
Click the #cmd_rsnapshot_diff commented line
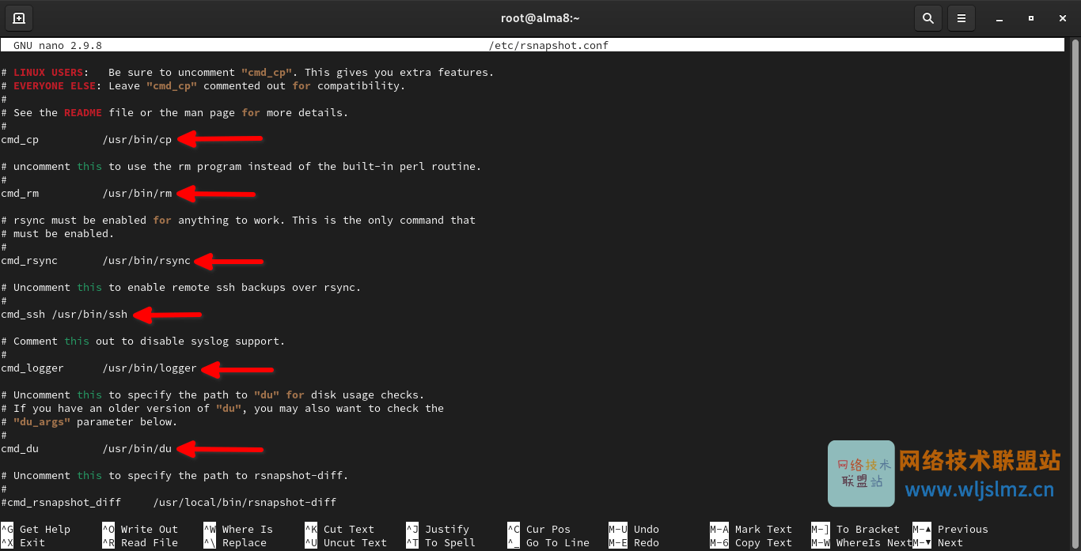click(169, 503)
